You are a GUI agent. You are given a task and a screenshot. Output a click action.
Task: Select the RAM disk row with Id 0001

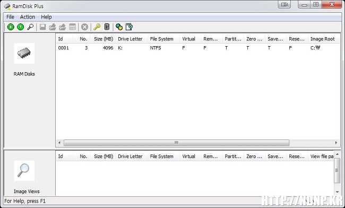pos(198,48)
